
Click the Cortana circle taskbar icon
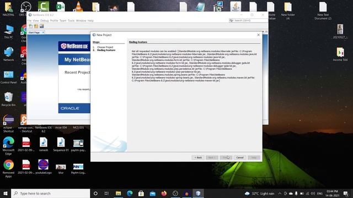pyautogui.click(x=95, y=193)
